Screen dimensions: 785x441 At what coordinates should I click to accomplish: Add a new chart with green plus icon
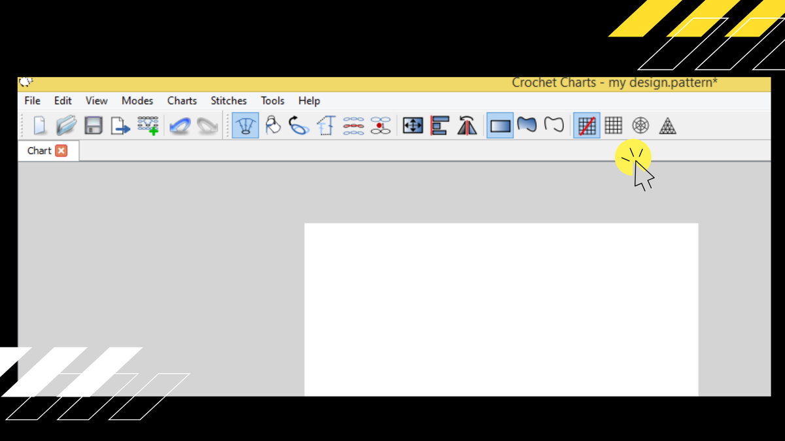(148, 125)
